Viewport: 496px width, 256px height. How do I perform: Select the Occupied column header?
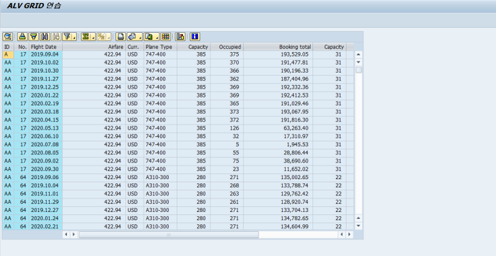pos(227,47)
